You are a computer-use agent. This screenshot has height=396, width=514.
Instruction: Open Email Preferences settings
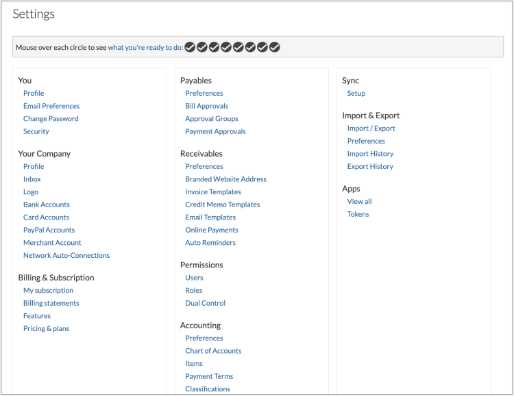pyautogui.click(x=51, y=106)
